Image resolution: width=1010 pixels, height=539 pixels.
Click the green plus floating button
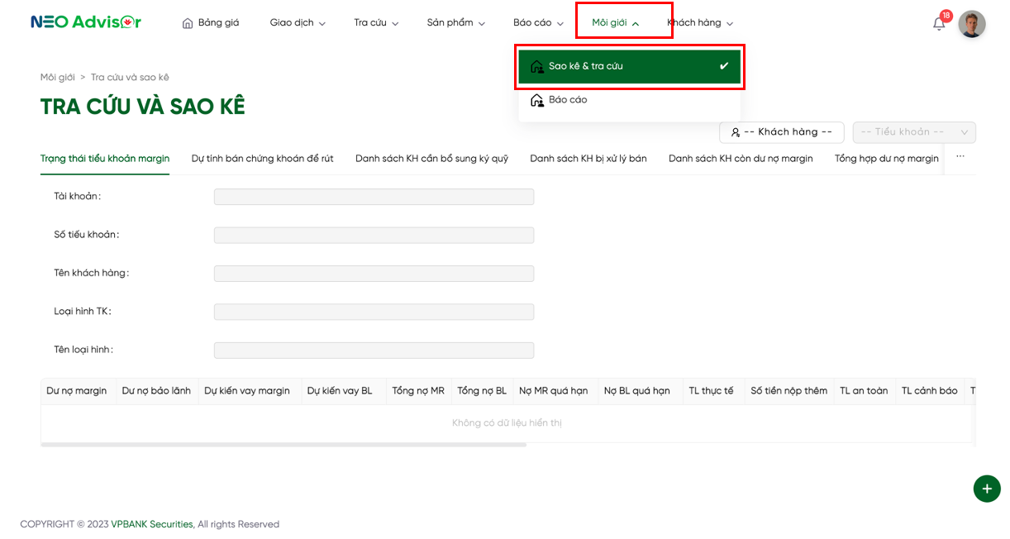pos(986,489)
